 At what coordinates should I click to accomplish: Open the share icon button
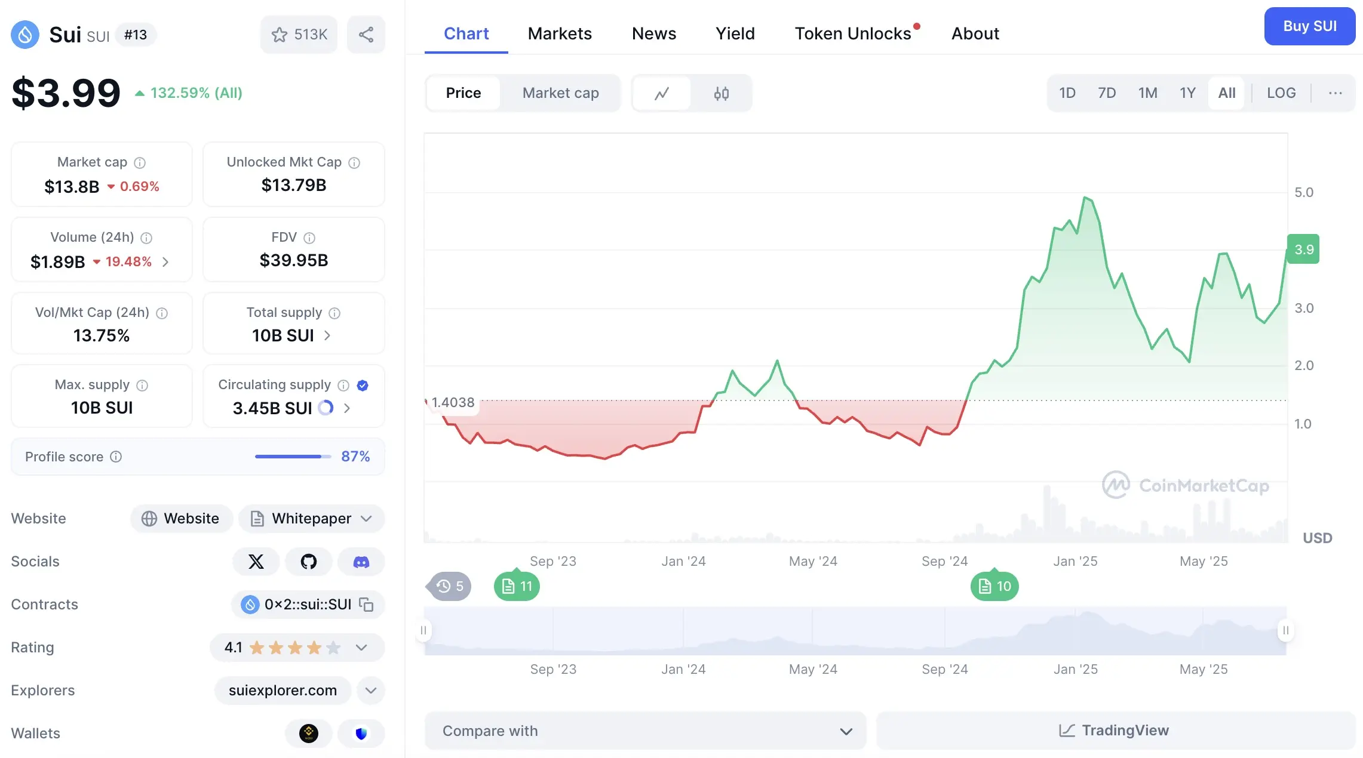[x=366, y=35]
